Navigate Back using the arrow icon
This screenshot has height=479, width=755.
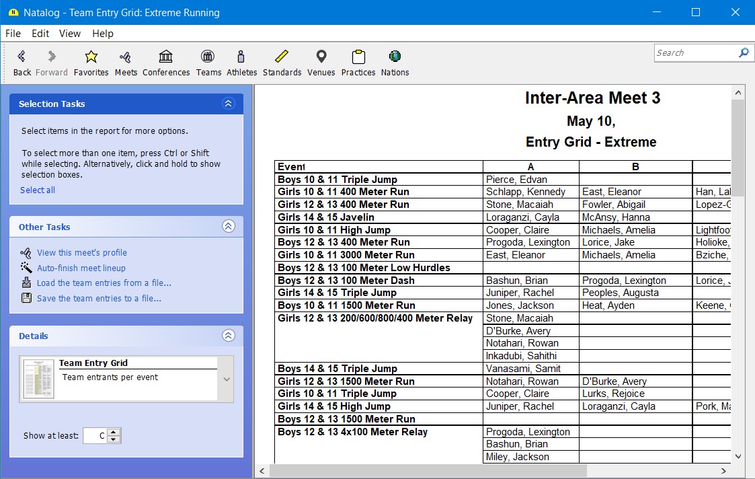pyautogui.click(x=22, y=63)
